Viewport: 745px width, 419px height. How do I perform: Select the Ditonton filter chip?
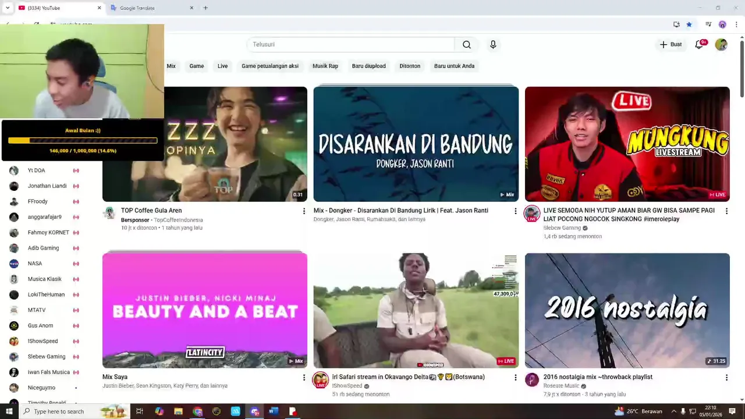pyautogui.click(x=410, y=66)
